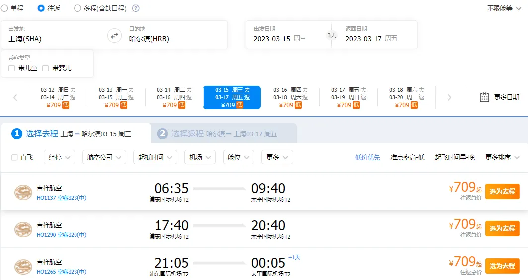
Task: Toggle the 直飞 direct flight checkbox
Action: 14,157
